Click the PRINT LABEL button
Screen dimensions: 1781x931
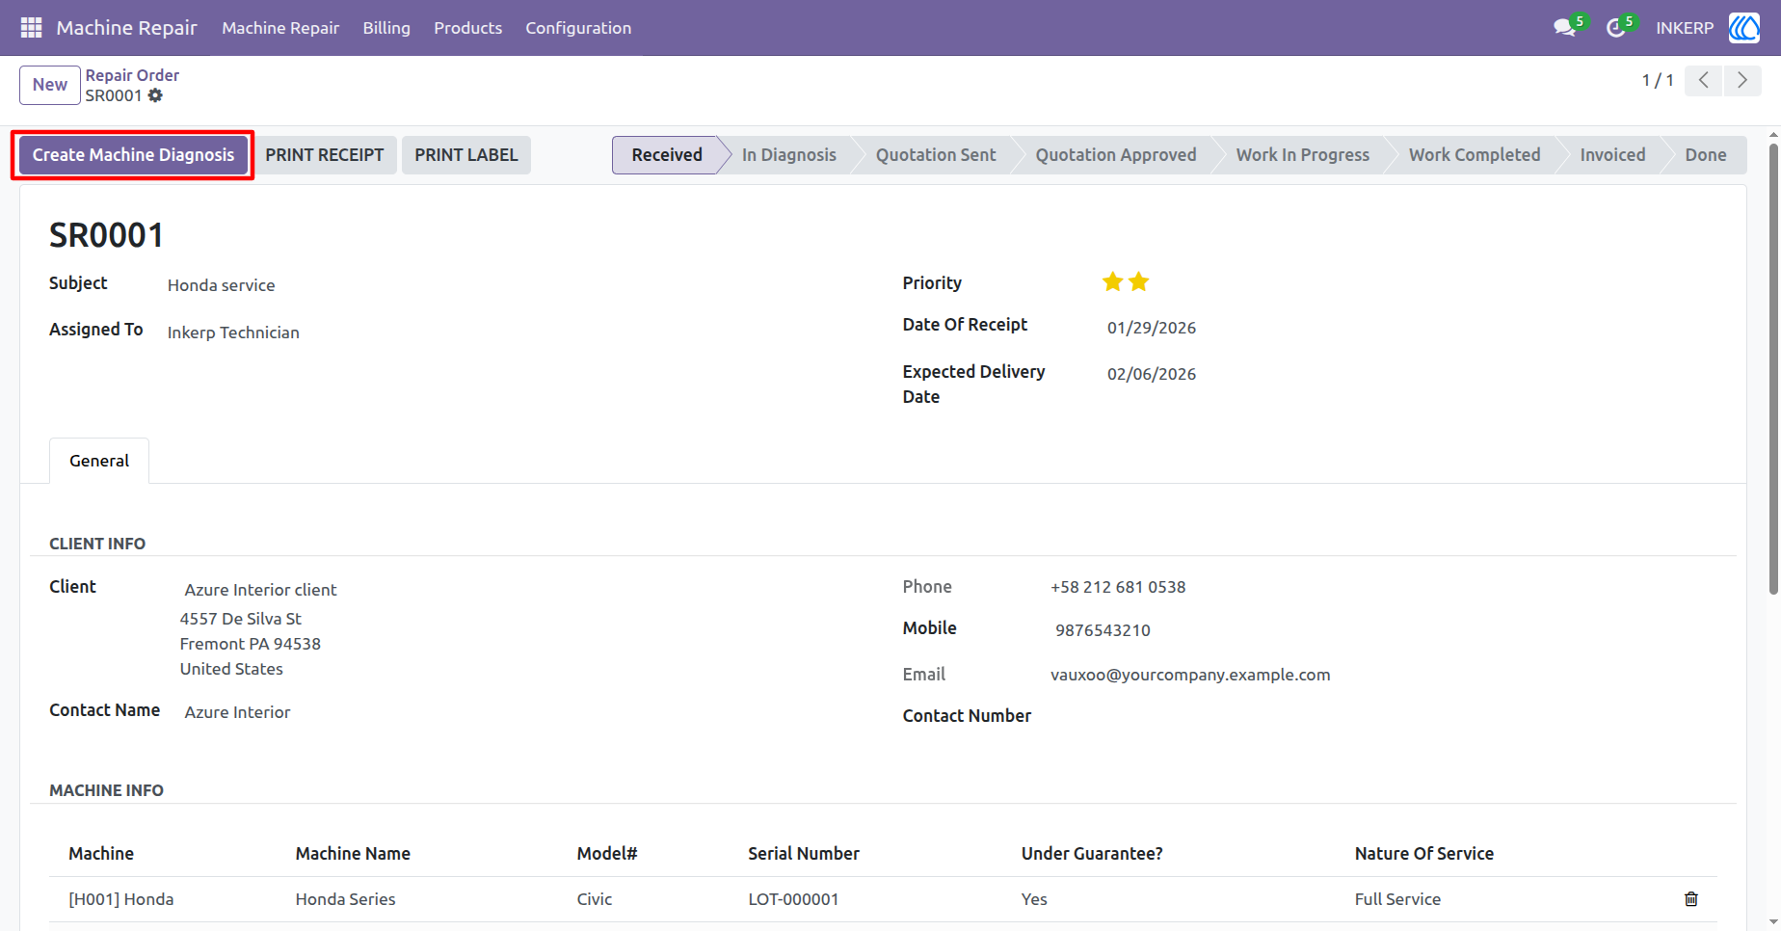466,155
